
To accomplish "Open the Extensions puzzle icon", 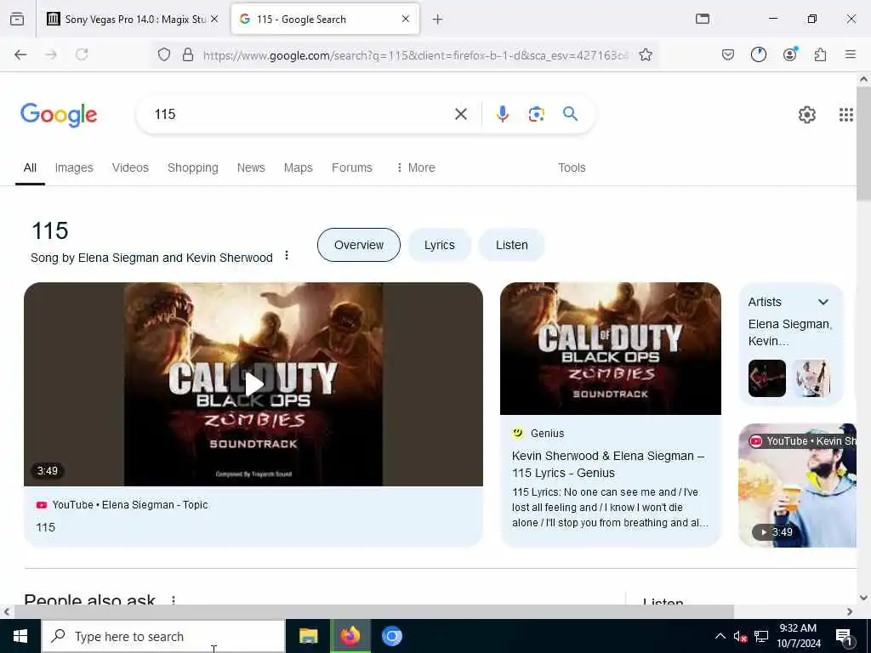I will point(820,54).
